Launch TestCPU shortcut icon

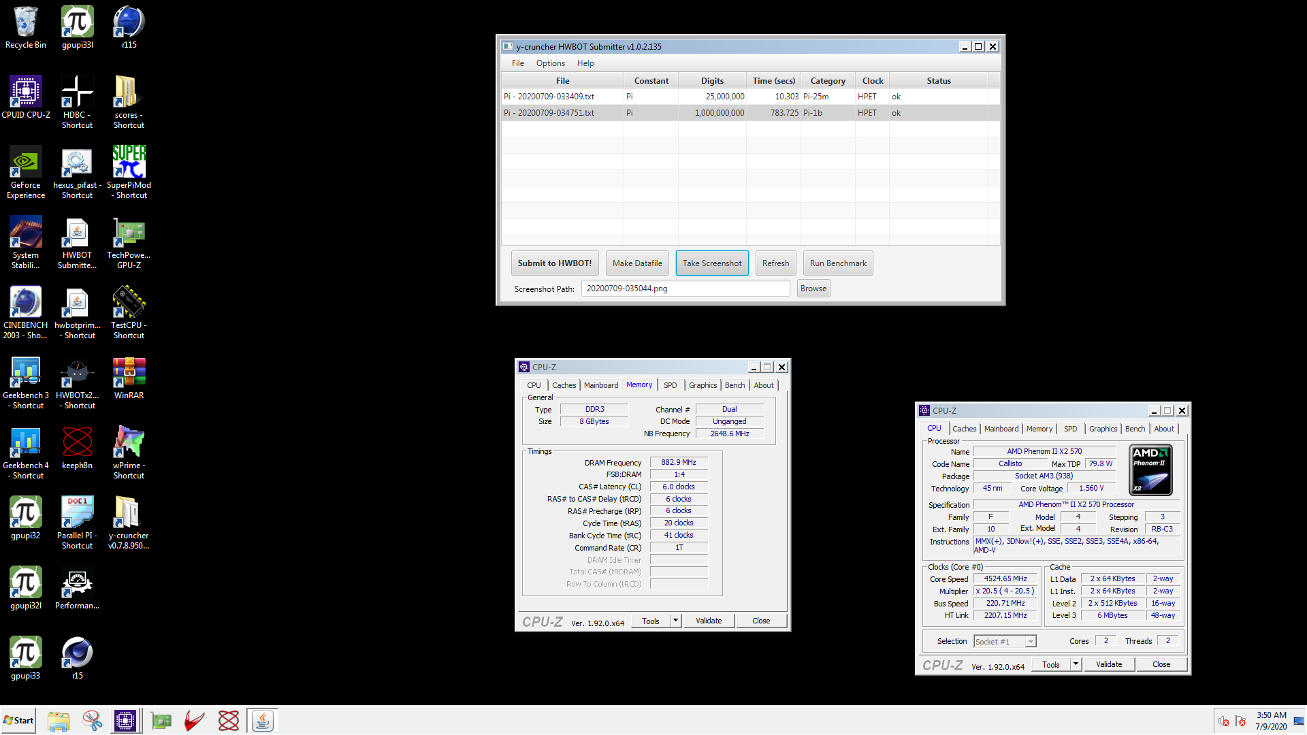tap(129, 312)
